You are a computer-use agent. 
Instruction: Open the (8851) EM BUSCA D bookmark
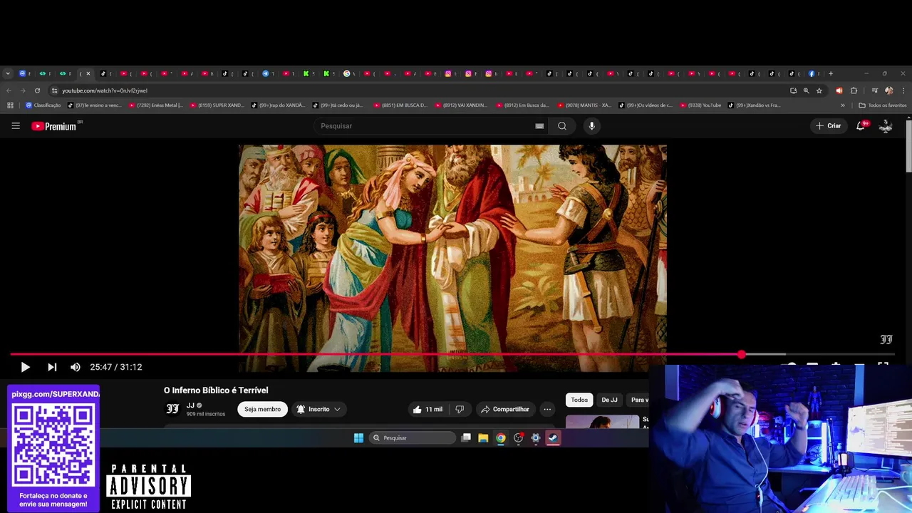(x=400, y=105)
